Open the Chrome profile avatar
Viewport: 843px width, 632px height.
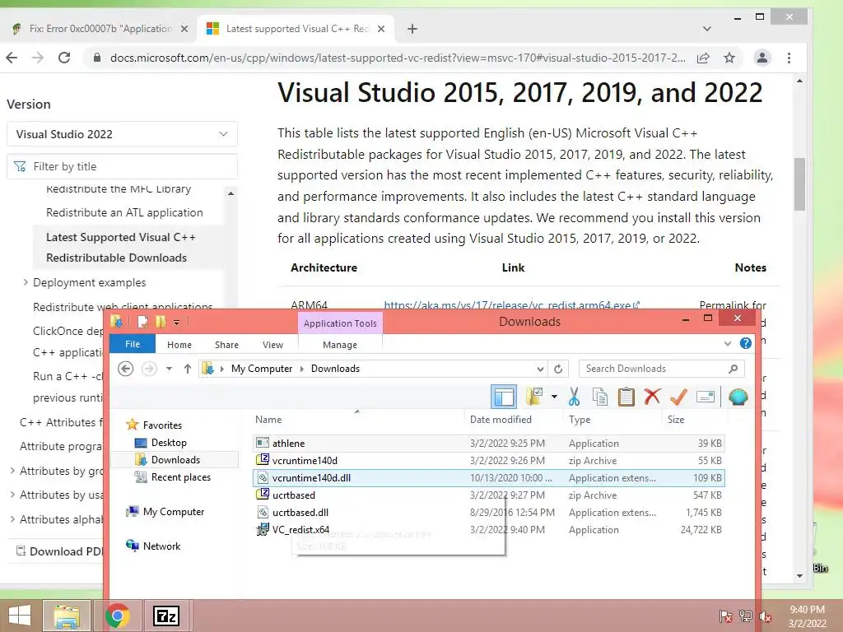point(762,58)
